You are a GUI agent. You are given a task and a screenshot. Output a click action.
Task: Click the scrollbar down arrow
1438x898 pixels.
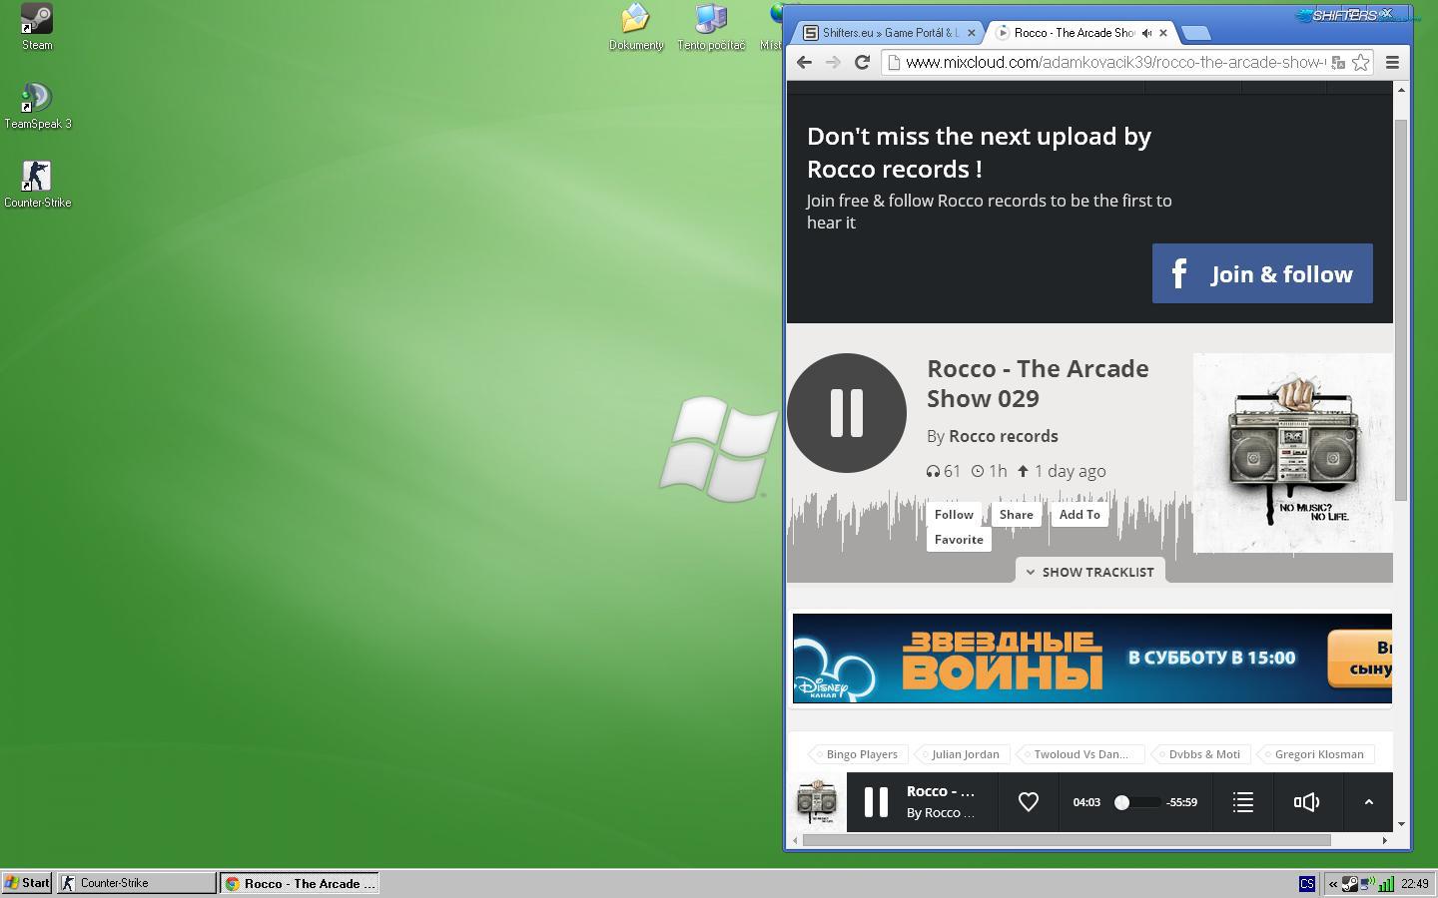pos(1401,824)
